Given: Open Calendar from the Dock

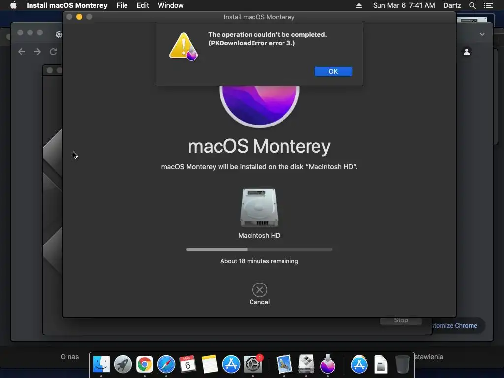Looking at the screenshot, I should [188, 364].
